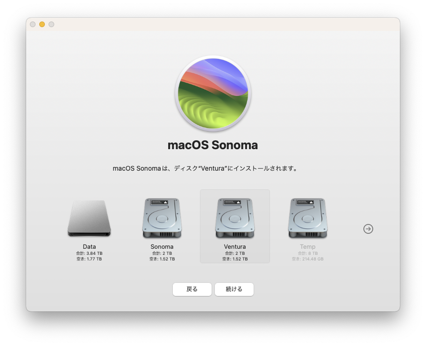Image resolution: width=426 pixels, height=346 pixels.
Task: Click the Data disk name label
Action: pyautogui.click(x=89, y=247)
